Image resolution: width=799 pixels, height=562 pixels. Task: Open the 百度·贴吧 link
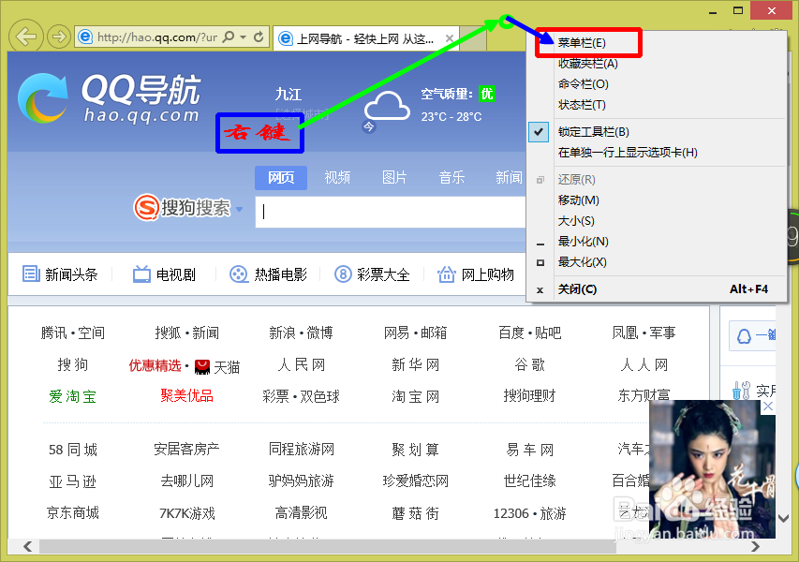530,333
